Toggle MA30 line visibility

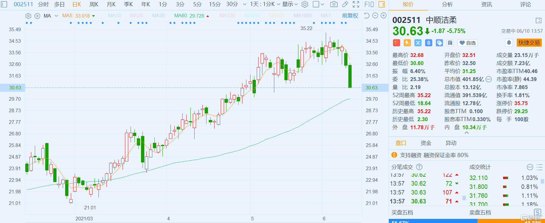pyautogui.click(x=159, y=15)
